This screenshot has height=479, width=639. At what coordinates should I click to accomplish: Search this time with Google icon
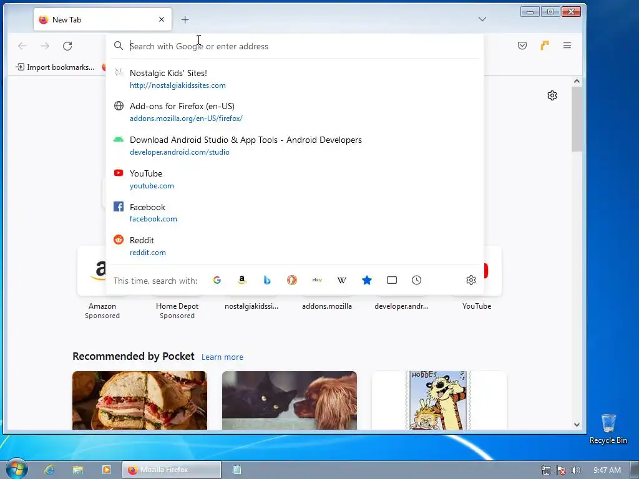click(x=217, y=280)
